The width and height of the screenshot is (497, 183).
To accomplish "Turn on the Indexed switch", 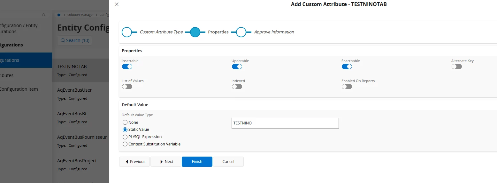I will pos(237,87).
